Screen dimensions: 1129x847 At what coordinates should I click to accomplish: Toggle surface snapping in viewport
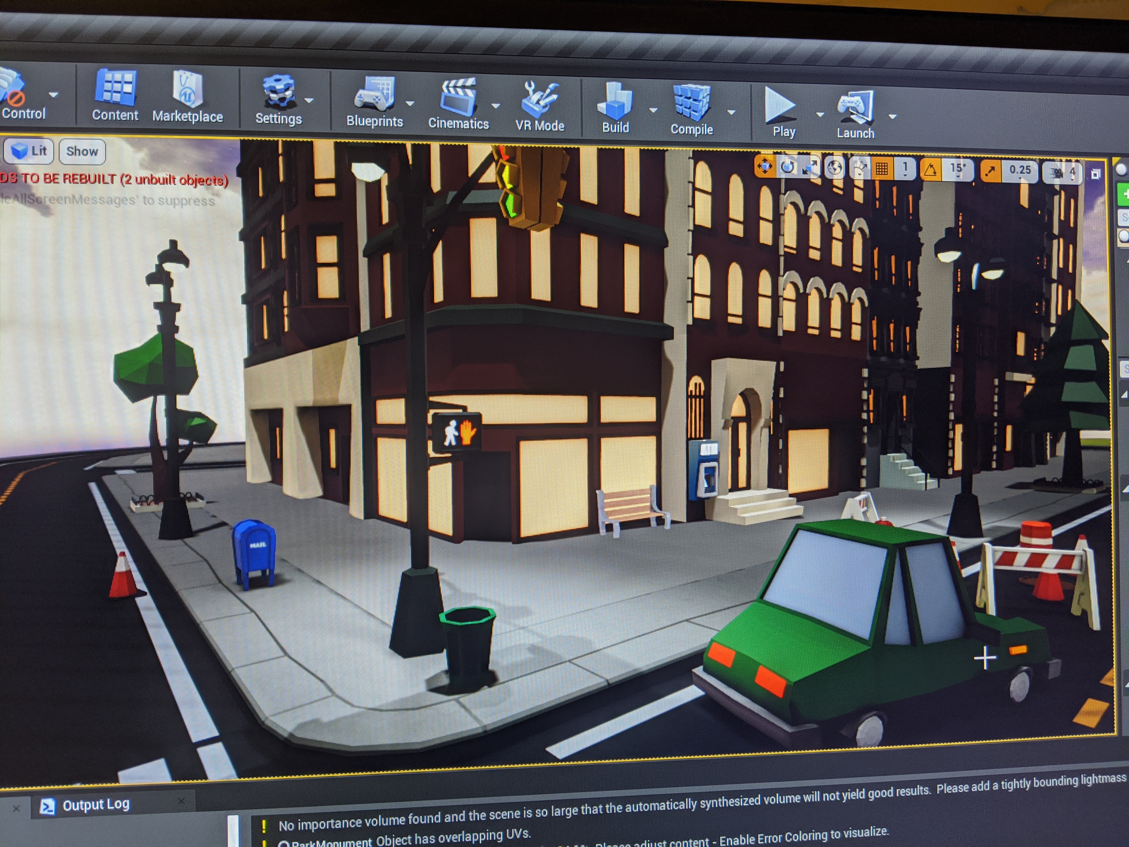click(860, 169)
